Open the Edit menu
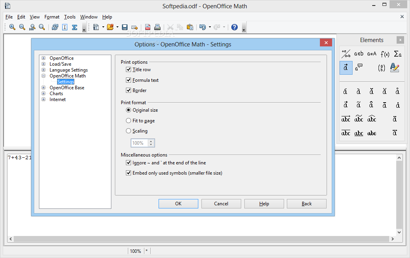 pyautogui.click(x=21, y=17)
